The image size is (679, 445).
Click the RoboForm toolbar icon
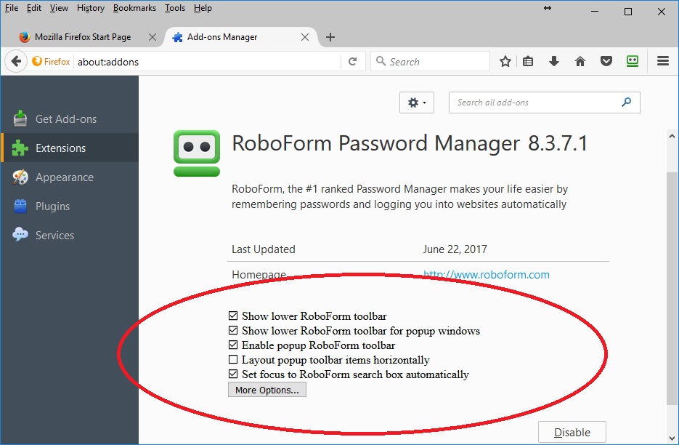[x=632, y=62]
